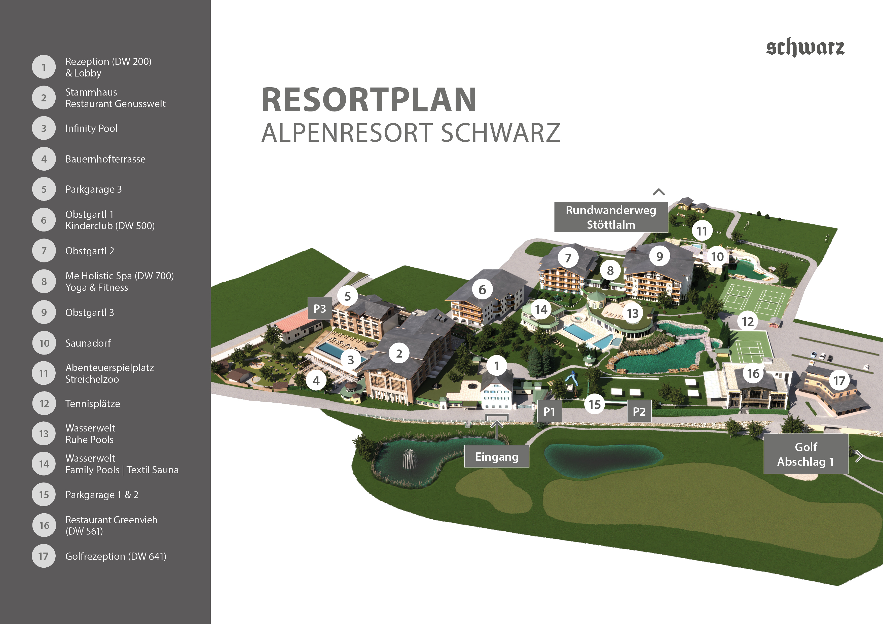Click the 'Infinity Pool' legend text

(92, 128)
